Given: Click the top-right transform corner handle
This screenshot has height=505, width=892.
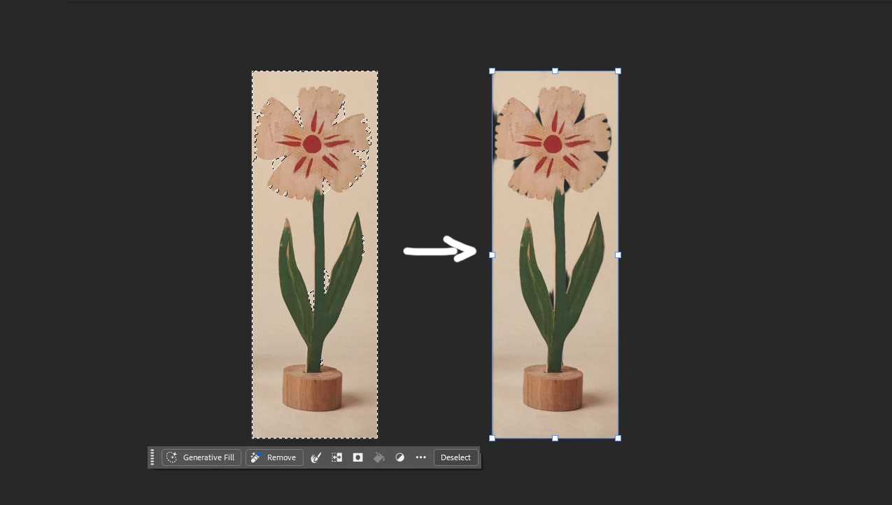Looking at the screenshot, I should pyautogui.click(x=618, y=71).
